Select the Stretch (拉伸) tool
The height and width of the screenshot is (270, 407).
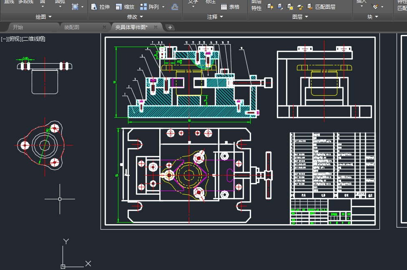tap(100, 7)
